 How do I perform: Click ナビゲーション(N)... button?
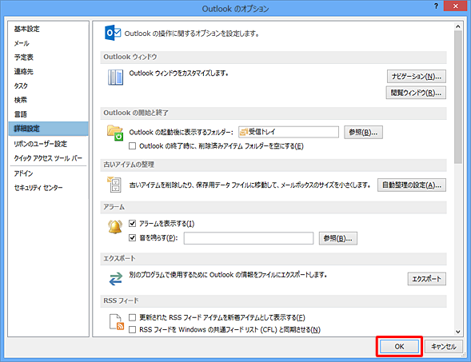[x=417, y=76]
